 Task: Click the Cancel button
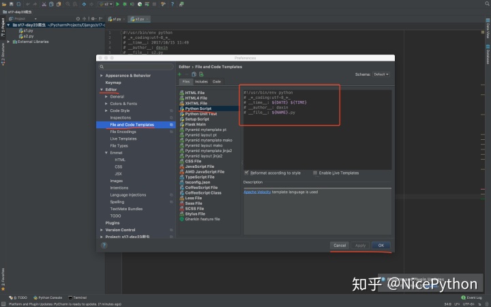(x=340, y=246)
